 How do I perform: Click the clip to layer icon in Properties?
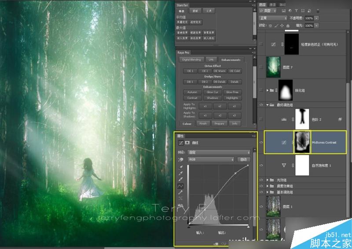[x=216, y=244]
